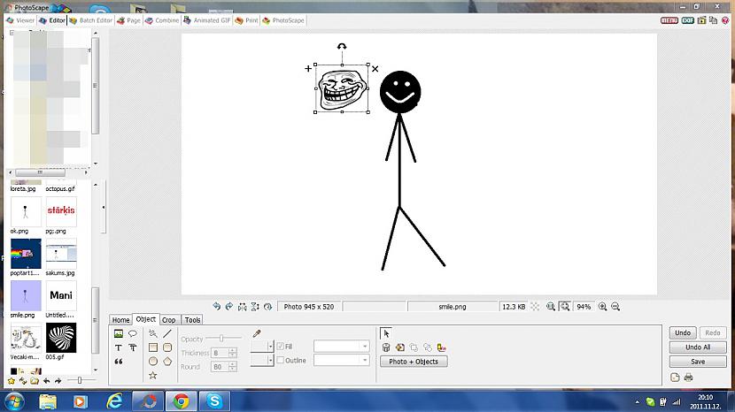The width and height of the screenshot is (735, 412).
Task: Click the blank page icon below Save
Action: point(675,377)
